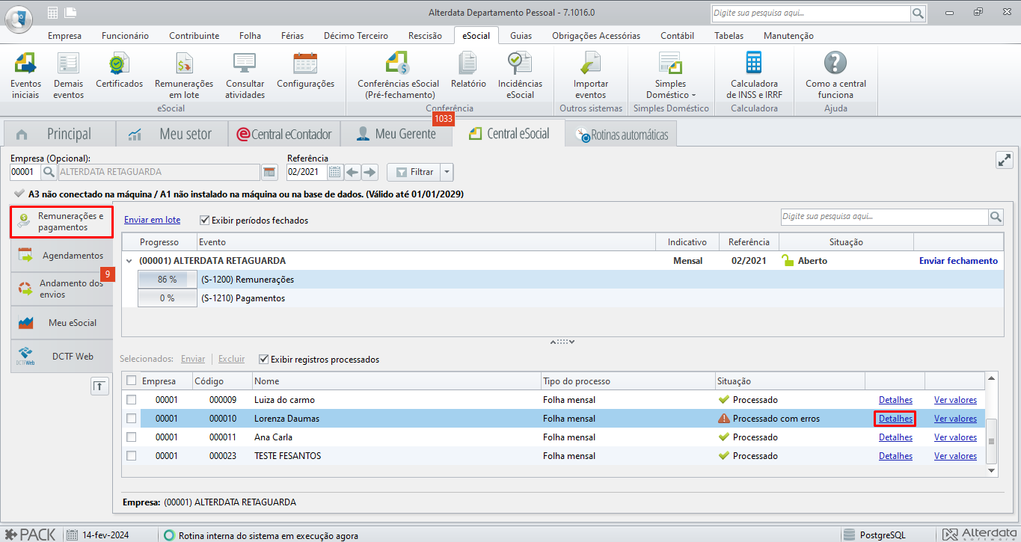Viewport: 1021px width, 542px height.
Task: Open the Relatório ribbon icon
Action: 468,71
